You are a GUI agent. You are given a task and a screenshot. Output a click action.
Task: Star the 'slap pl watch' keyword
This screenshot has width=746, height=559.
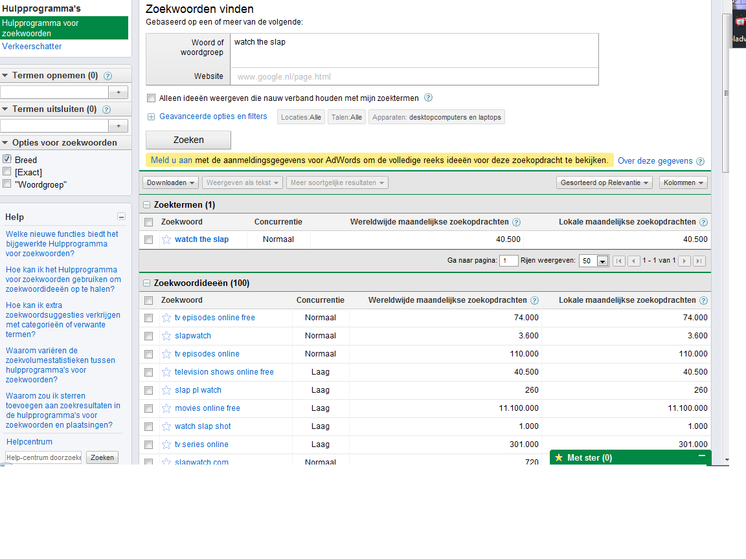pos(166,390)
